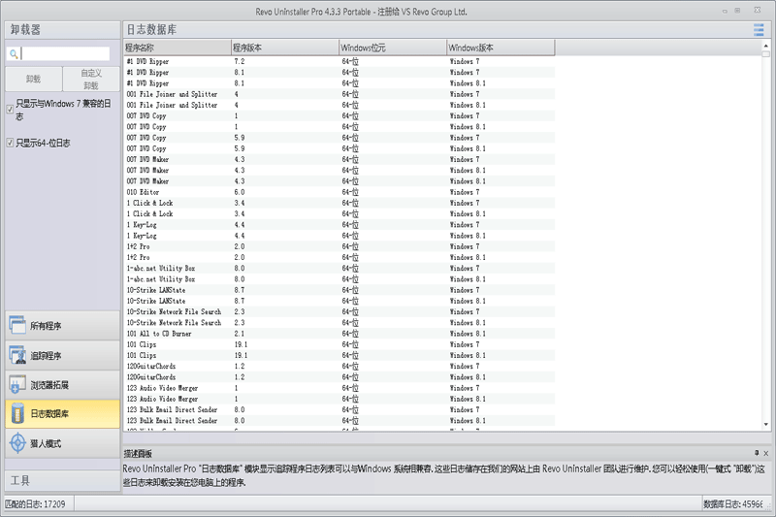The height and width of the screenshot is (517, 776).
Task: Click the Custom Uninstall (自定义卸载) button
Action: click(91, 79)
